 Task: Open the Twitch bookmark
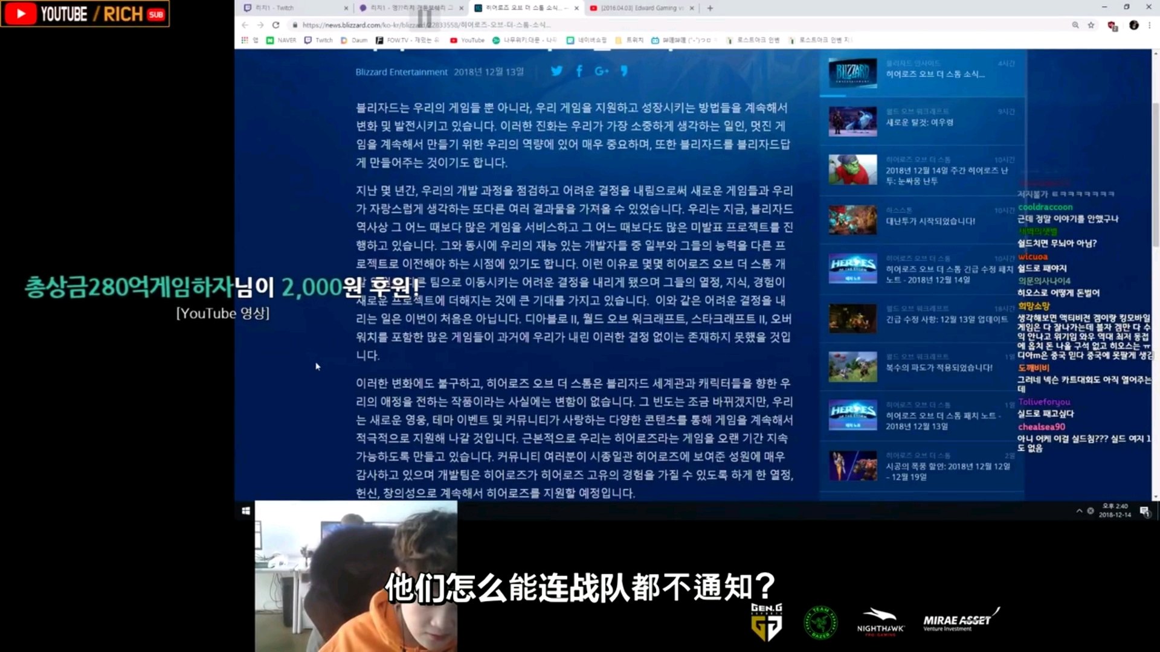[318, 40]
